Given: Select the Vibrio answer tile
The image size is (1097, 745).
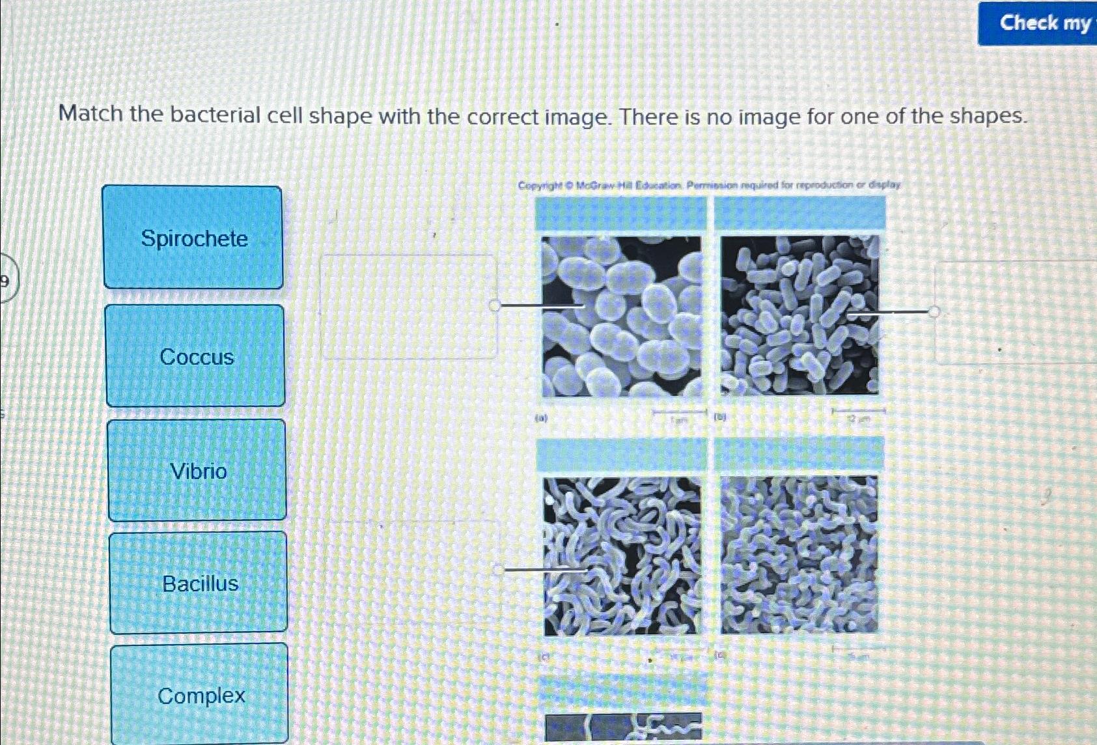Looking at the screenshot, I should (x=198, y=471).
